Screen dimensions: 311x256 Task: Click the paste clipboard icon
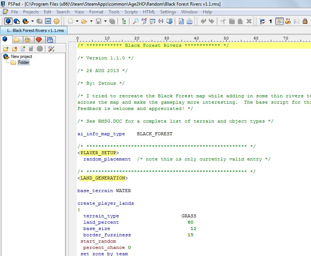pyautogui.click(x=240, y=21)
